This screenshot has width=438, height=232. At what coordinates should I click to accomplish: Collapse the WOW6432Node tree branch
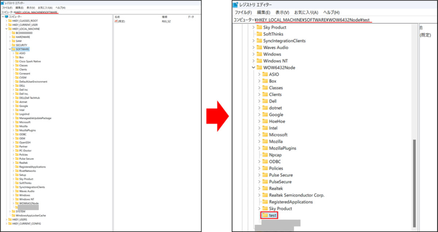point(253,67)
